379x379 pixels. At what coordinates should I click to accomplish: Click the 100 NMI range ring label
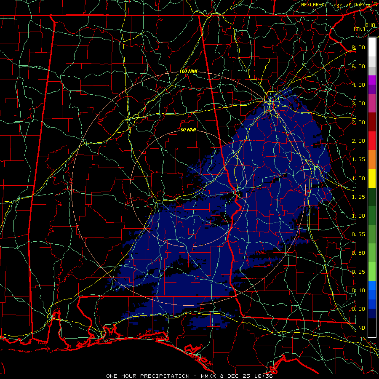pos(188,71)
